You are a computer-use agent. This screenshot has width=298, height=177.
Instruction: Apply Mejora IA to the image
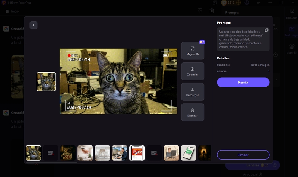(x=193, y=51)
